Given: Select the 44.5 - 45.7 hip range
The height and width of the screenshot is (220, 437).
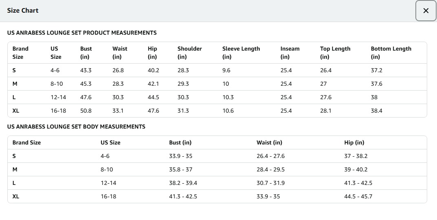Looking at the screenshot, I should [358, 196].
